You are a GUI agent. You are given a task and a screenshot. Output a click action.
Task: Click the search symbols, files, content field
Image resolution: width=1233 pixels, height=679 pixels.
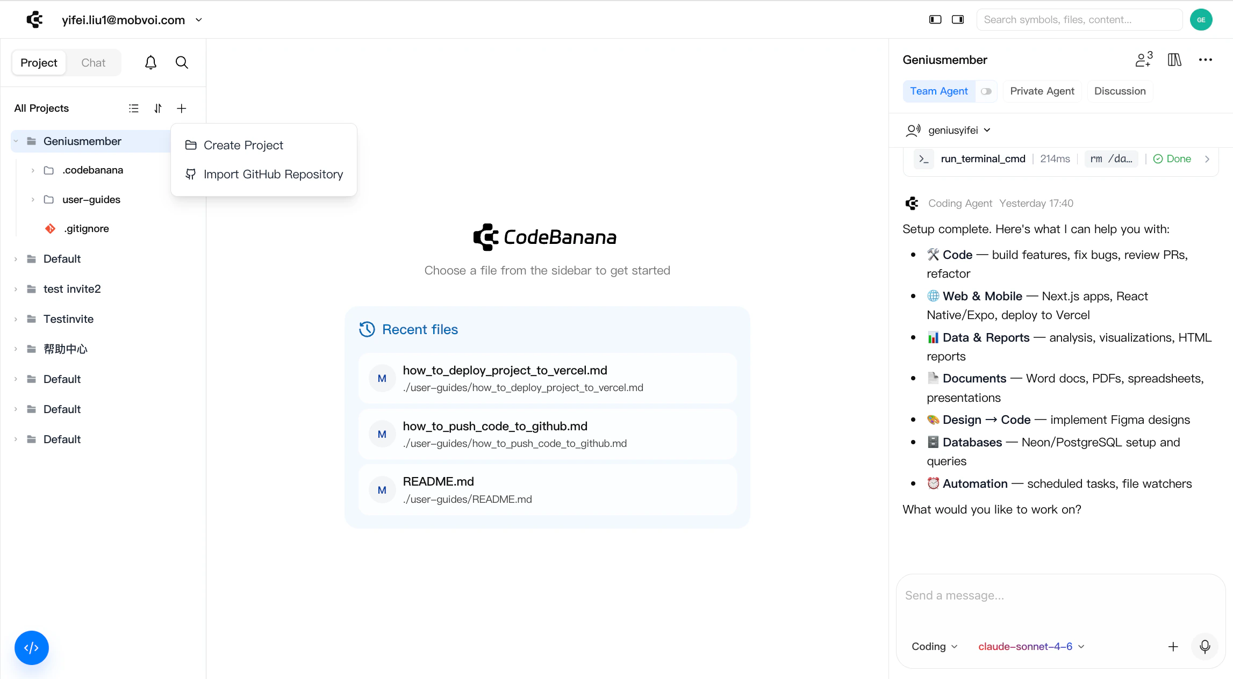coord(1079,20)
